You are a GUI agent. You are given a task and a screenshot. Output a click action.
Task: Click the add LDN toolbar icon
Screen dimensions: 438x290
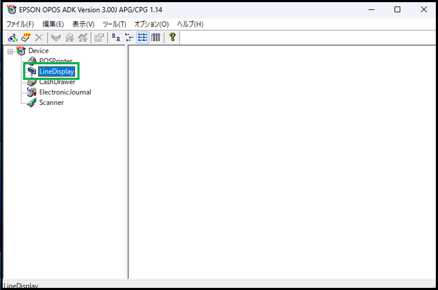[x=26, y=37]
